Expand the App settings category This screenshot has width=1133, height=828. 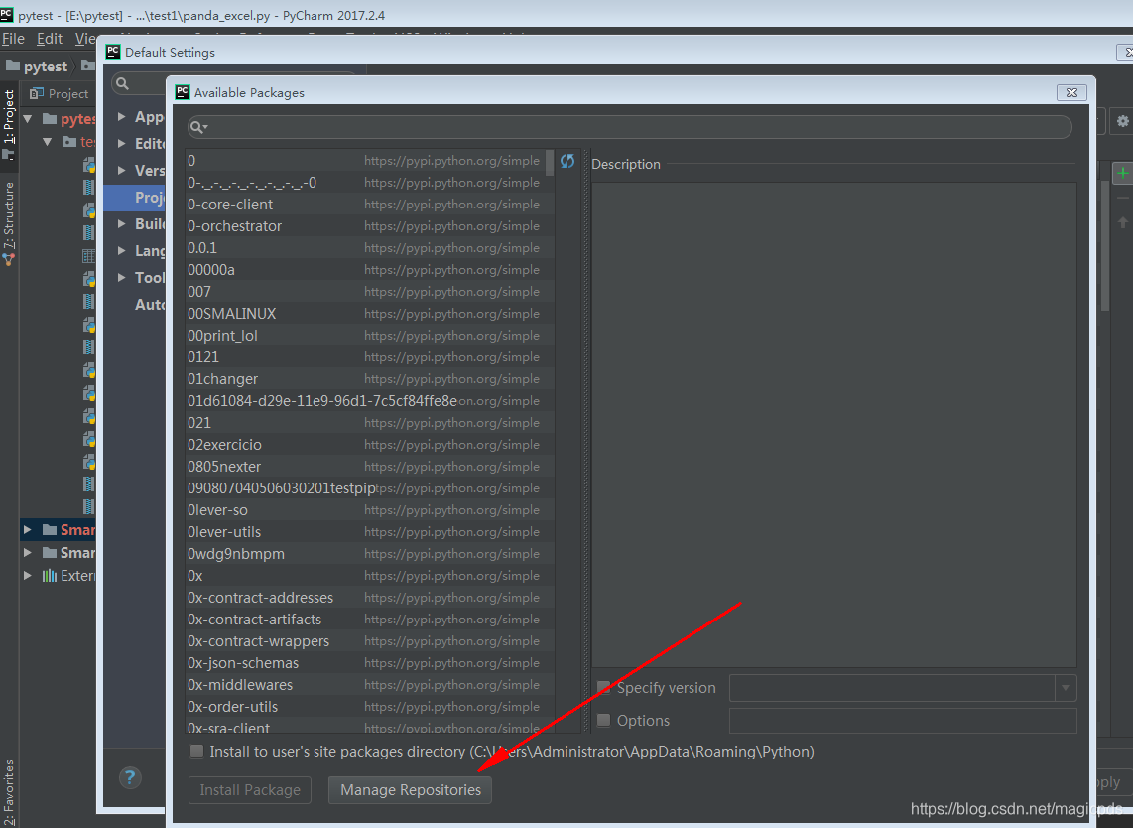coord(121,116)
